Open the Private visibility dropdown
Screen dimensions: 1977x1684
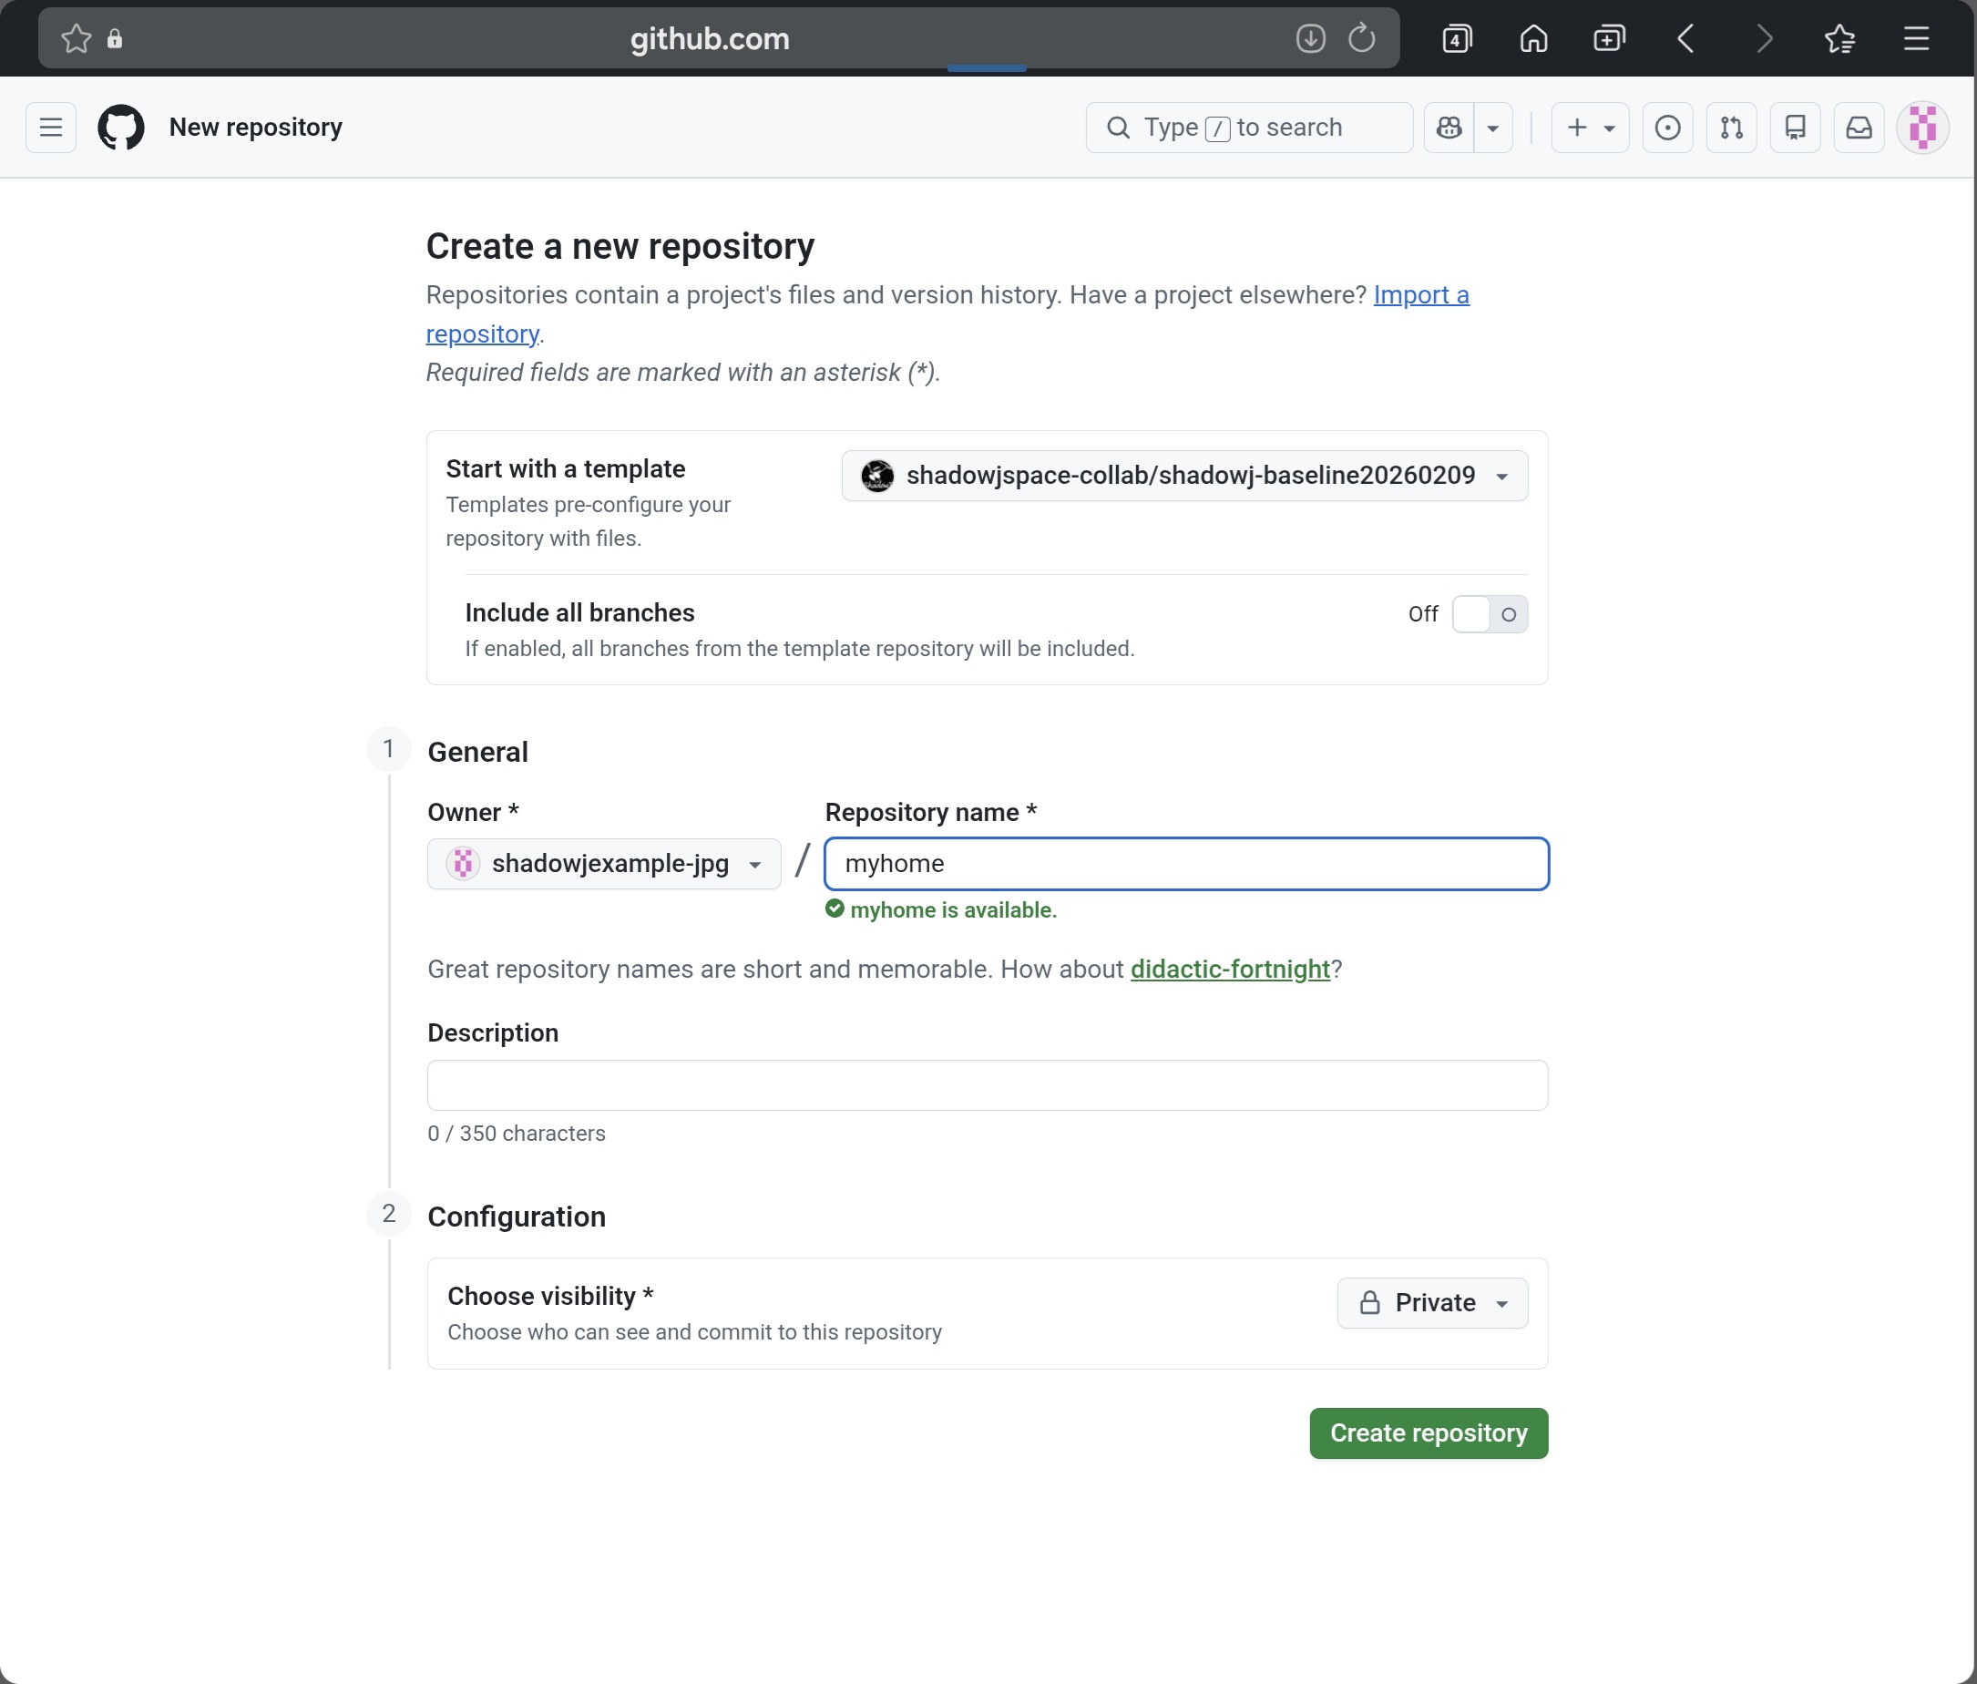click(1431, 1302)
